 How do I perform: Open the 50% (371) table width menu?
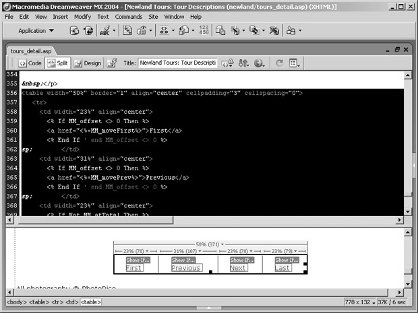pos(210,244)
